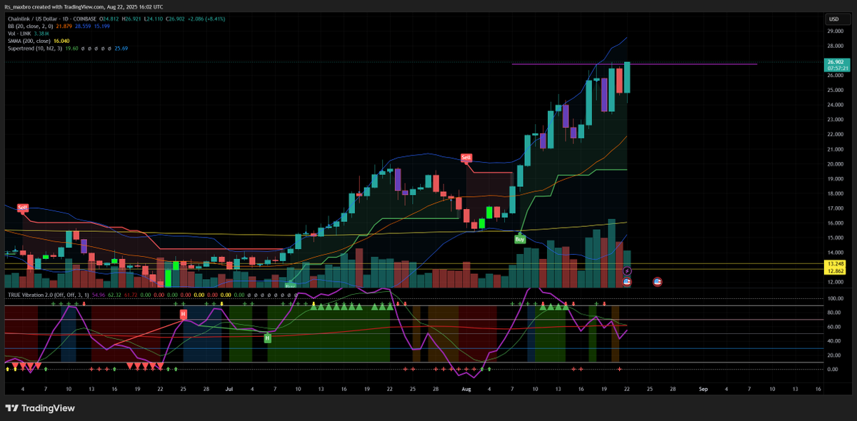Click the Sep label on the time axis
857x421 pixels.
click(703, 390)
